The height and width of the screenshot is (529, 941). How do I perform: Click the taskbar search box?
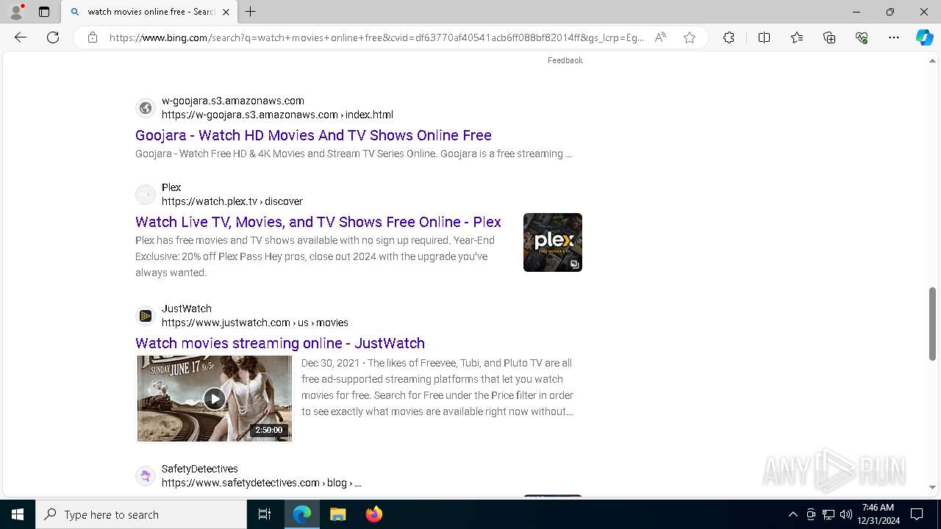[141, 514]
